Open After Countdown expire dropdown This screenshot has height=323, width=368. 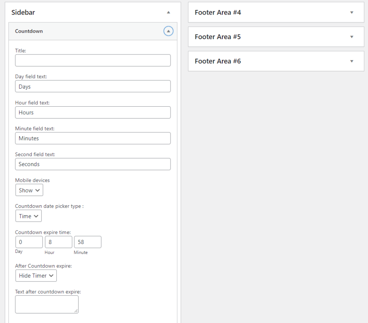pos(36,275)
